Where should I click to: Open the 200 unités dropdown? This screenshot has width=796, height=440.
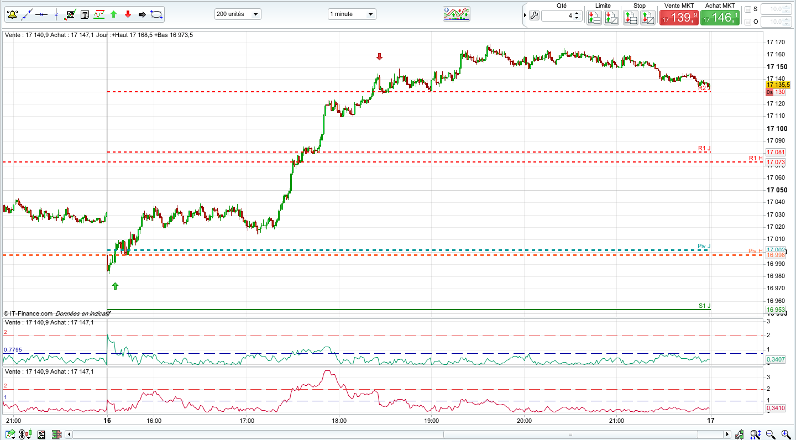[238, 14]
